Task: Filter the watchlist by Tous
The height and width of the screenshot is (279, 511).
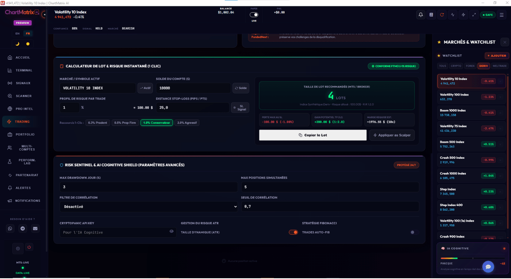Action: click(442, 66)
